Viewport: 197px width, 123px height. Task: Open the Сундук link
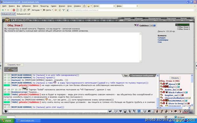pos(162,38)
